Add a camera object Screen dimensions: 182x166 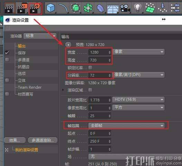(x=125, y=8)
